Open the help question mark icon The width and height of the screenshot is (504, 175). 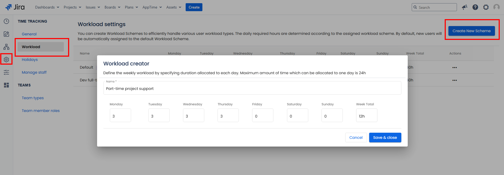coord(475,7)
